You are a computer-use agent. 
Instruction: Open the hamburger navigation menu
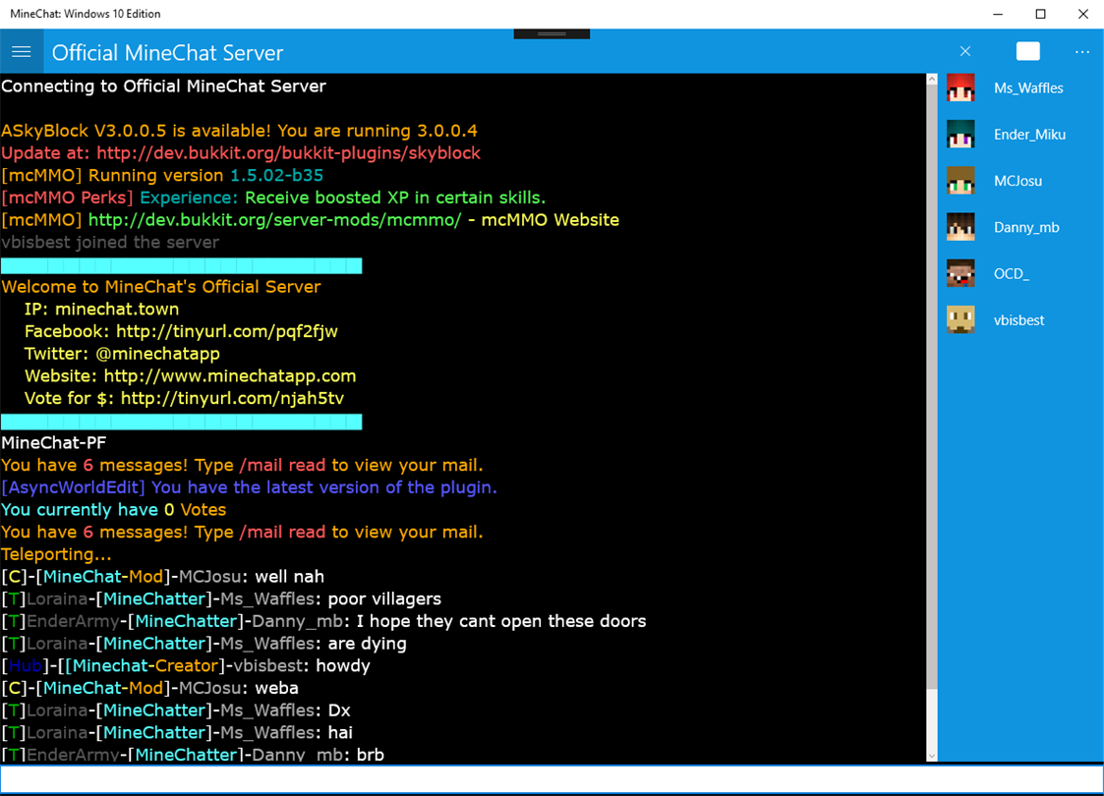pyautogui.click(x=21, y=52)
